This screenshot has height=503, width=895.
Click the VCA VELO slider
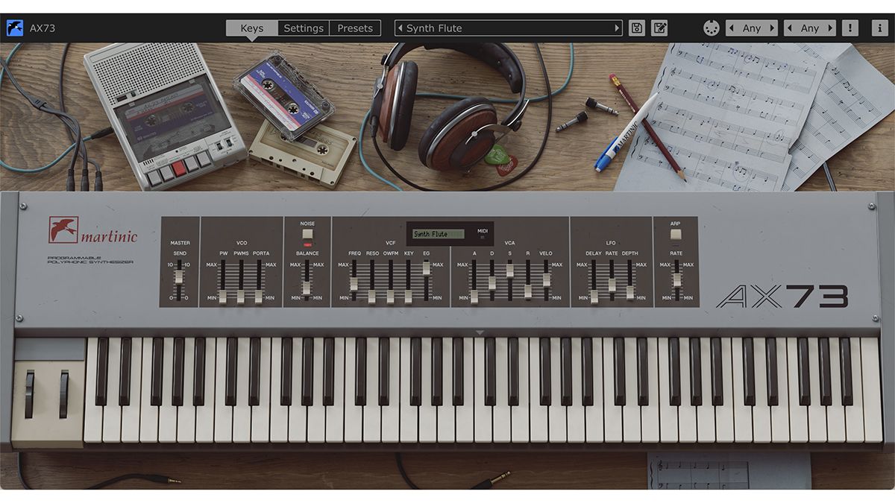(x=547, y=280)
